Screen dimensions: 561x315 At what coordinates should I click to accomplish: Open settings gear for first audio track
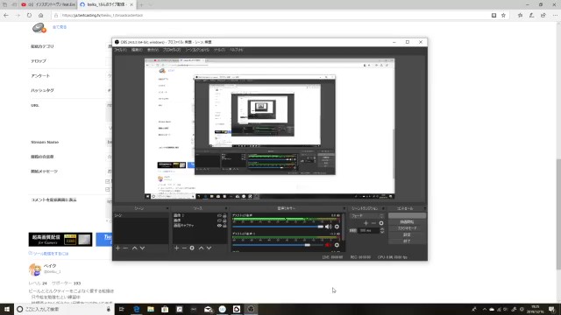[x=337, y=227]
